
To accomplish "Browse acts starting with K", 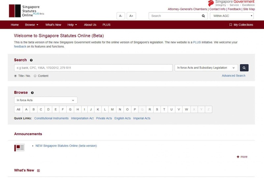I will (x=98, y=109).
